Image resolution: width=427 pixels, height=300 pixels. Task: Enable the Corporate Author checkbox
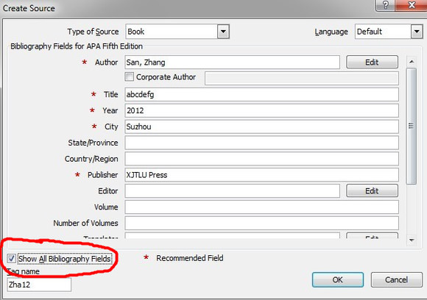pos(130,77)
